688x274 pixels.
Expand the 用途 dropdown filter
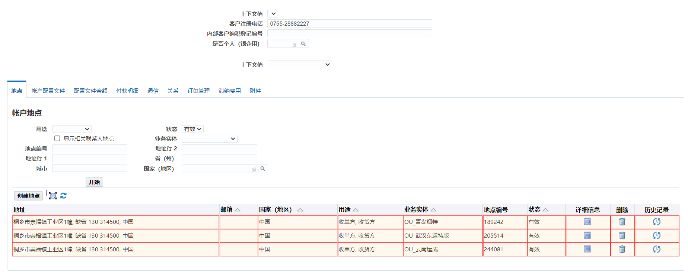[72, 129]
